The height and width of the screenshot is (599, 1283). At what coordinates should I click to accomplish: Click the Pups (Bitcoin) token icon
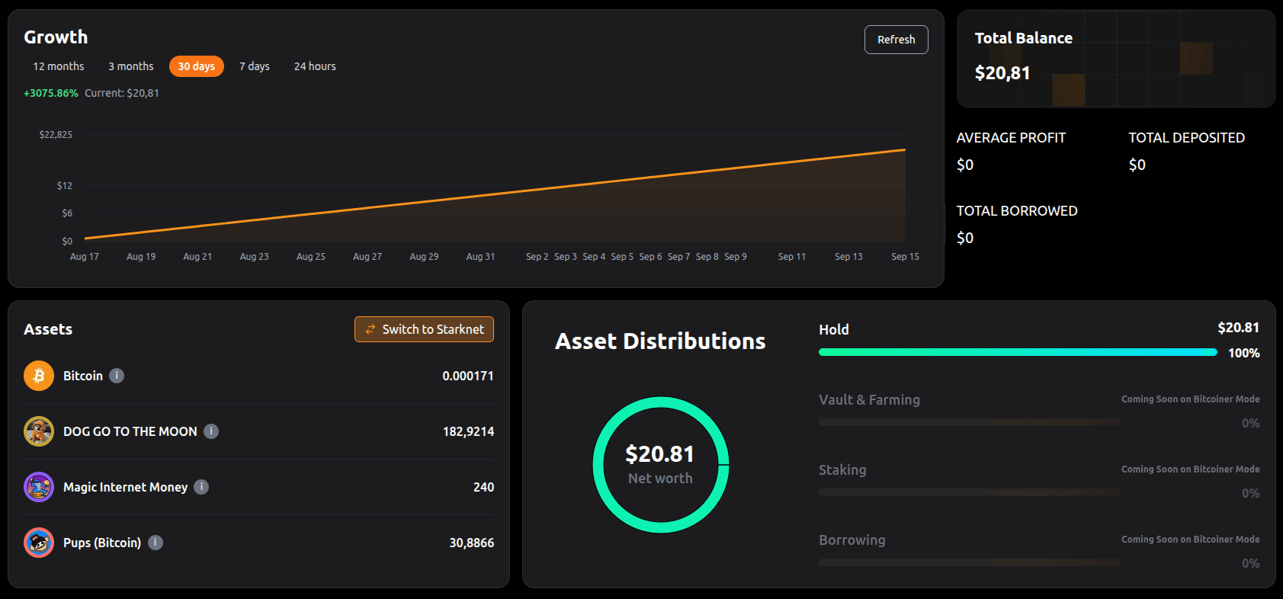pyautogui.click(x=39, y=543)
